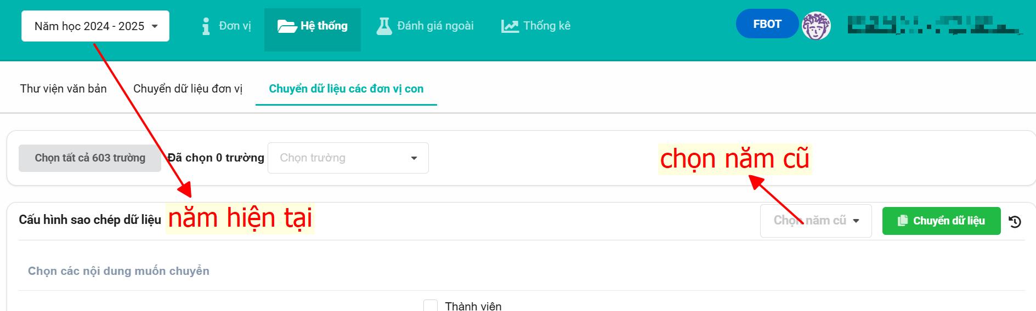This screenshot has width=1036, height=311.
Task: Switch to Thư viện văn bản tab
Action: 64,89
